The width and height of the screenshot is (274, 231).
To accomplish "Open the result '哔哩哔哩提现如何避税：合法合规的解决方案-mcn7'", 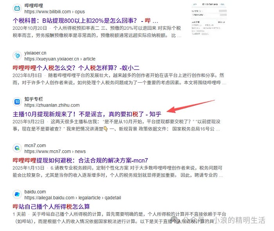I will coord(80,161).
